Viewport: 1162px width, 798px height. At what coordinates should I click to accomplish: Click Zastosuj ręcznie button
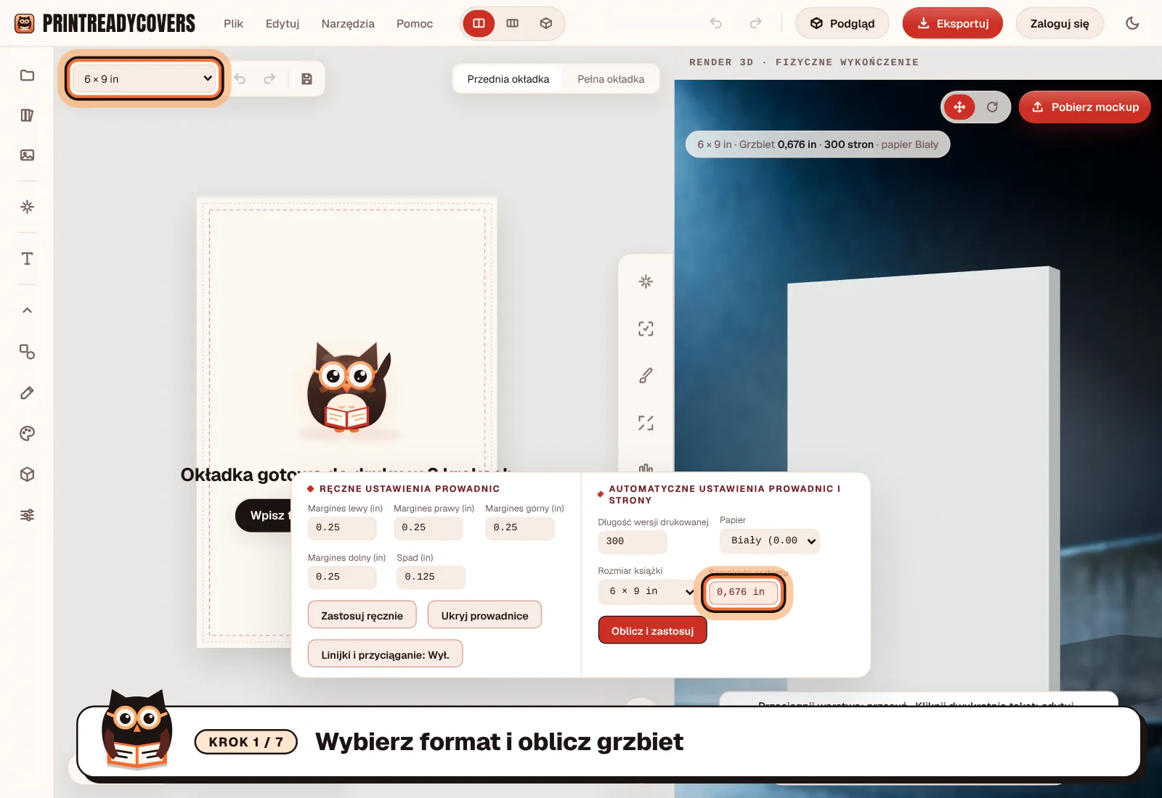[x=362, y=615]
